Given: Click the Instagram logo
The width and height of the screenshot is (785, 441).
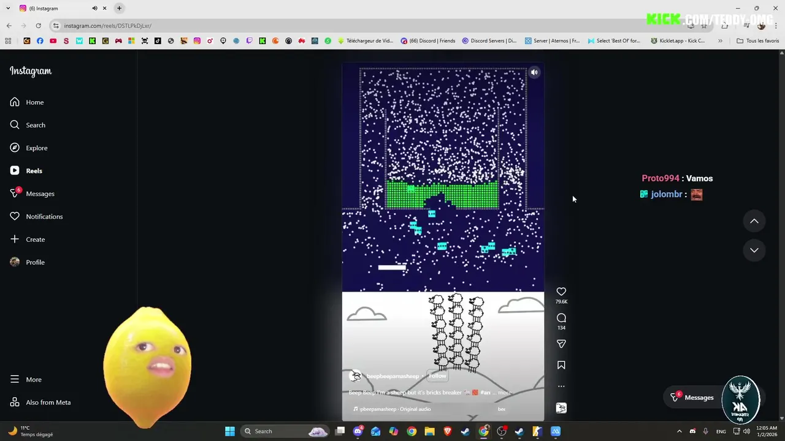Looking at the screenshot, I should click(31, 71).
